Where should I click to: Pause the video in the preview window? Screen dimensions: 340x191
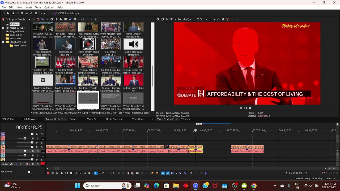[x=245, y=108]
